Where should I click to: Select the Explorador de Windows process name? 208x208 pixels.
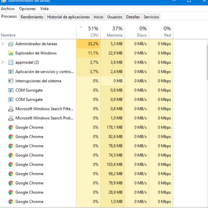tap(36, 53)
